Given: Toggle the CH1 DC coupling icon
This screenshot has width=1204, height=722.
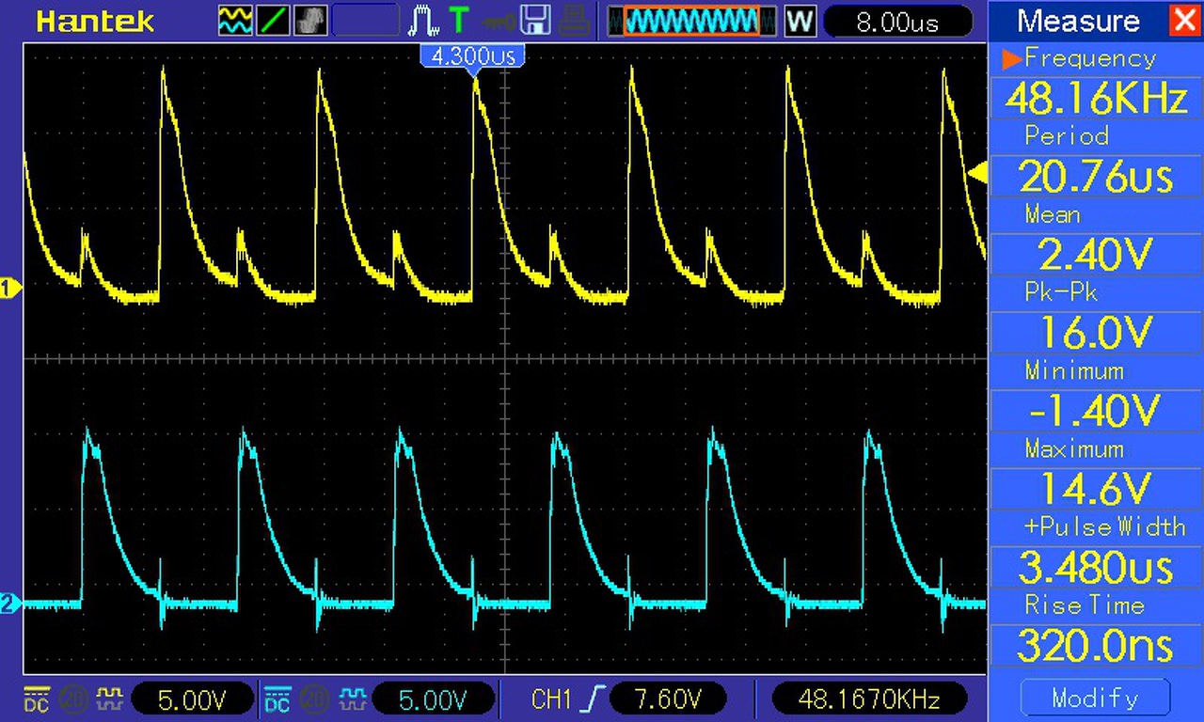Looking at the screenshot, I should [36, 698].
